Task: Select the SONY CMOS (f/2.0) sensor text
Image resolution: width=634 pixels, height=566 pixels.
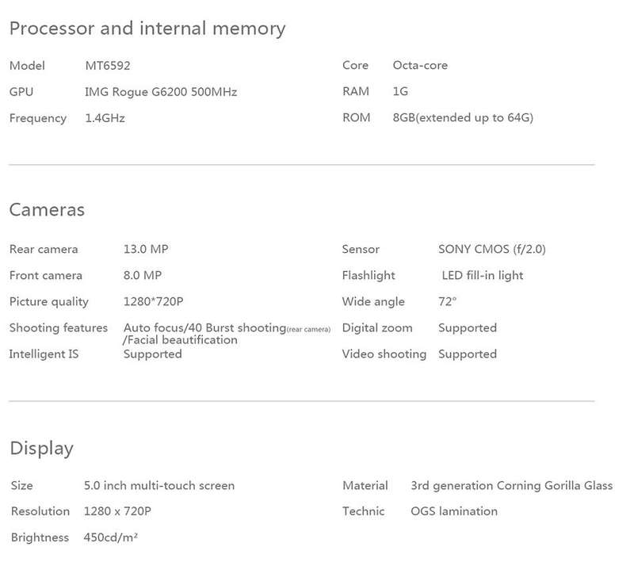Action: tap(492, 249)
